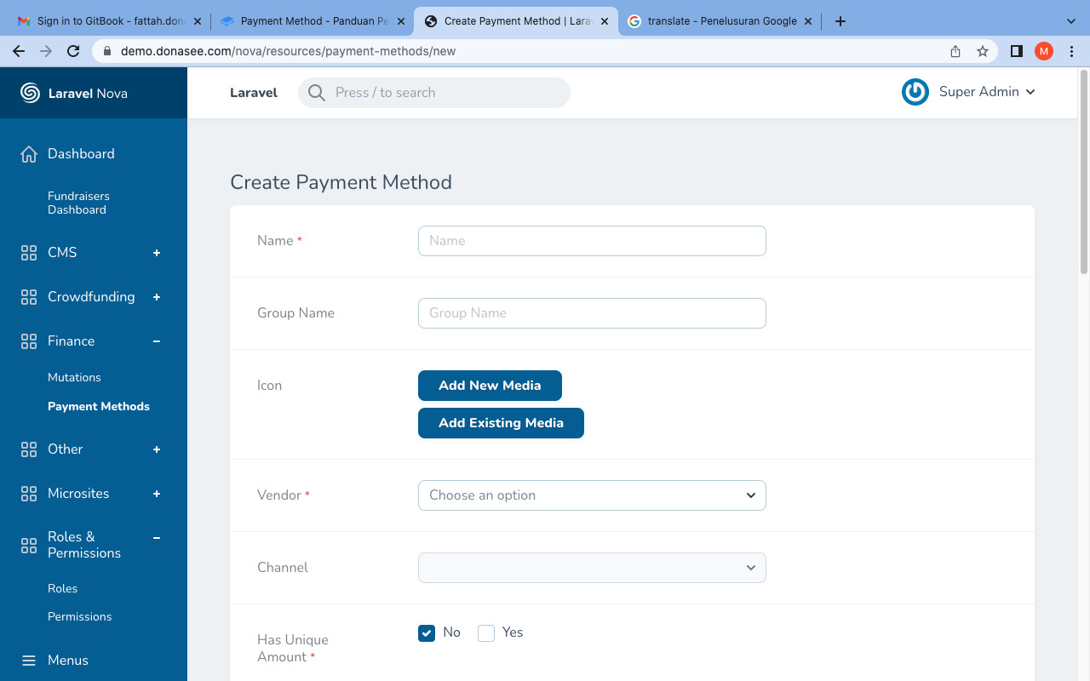Expand the Other section in sidebar
This screenshot has width=1090, height=681.
click(156, 449)
